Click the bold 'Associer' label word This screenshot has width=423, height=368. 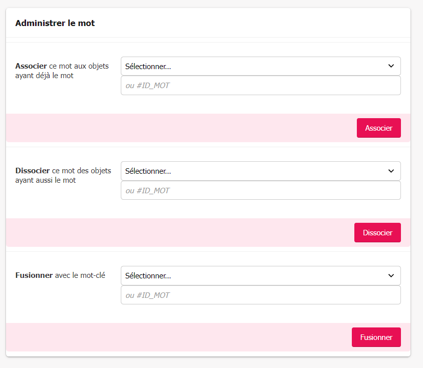click(31, 66)
